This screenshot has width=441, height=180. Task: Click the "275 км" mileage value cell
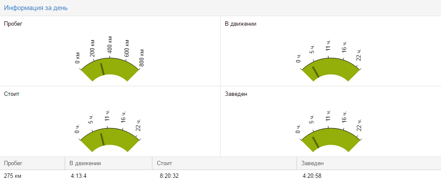tap(13, 176)
